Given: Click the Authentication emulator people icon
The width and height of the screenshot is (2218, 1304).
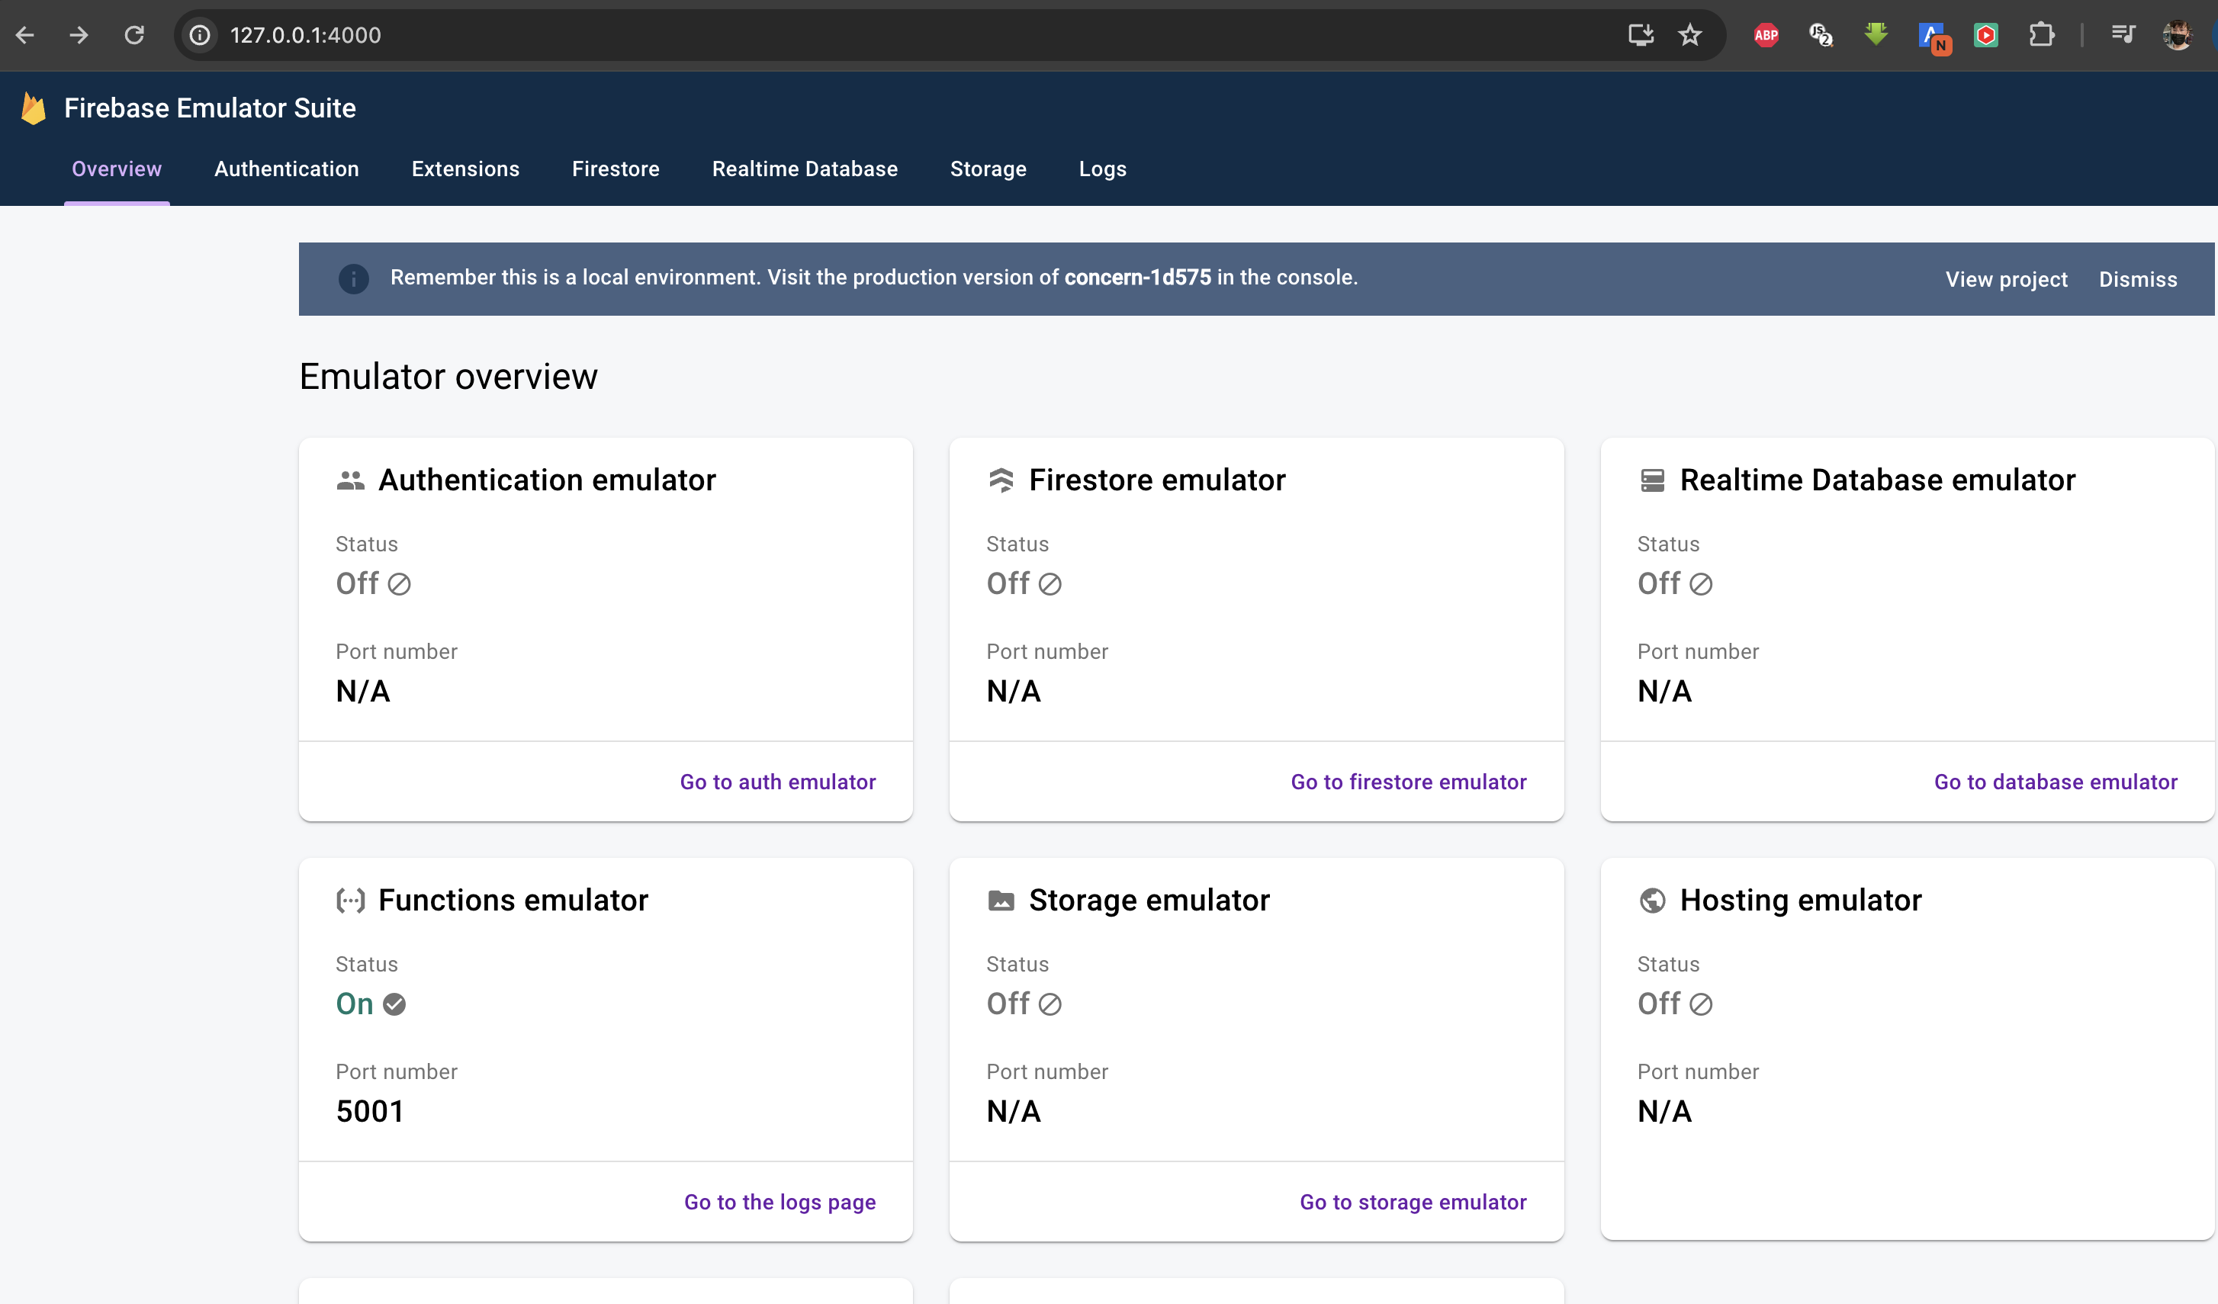Looking at the screenshot, I should [350, 480].
